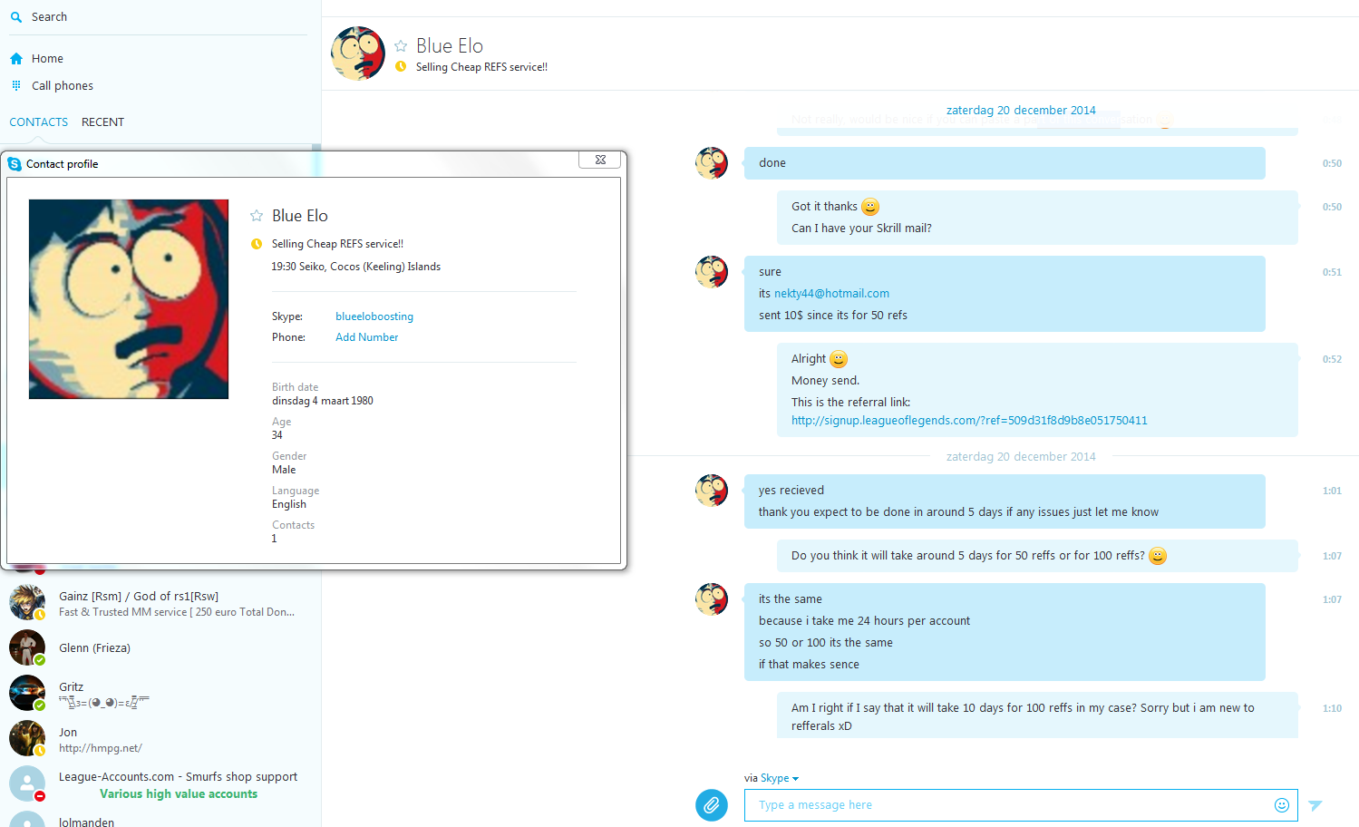Image resolution: width=1359 pixels, height=827 pixels.
Task: Open the emoticon picker smiley
Action: 1282,805
